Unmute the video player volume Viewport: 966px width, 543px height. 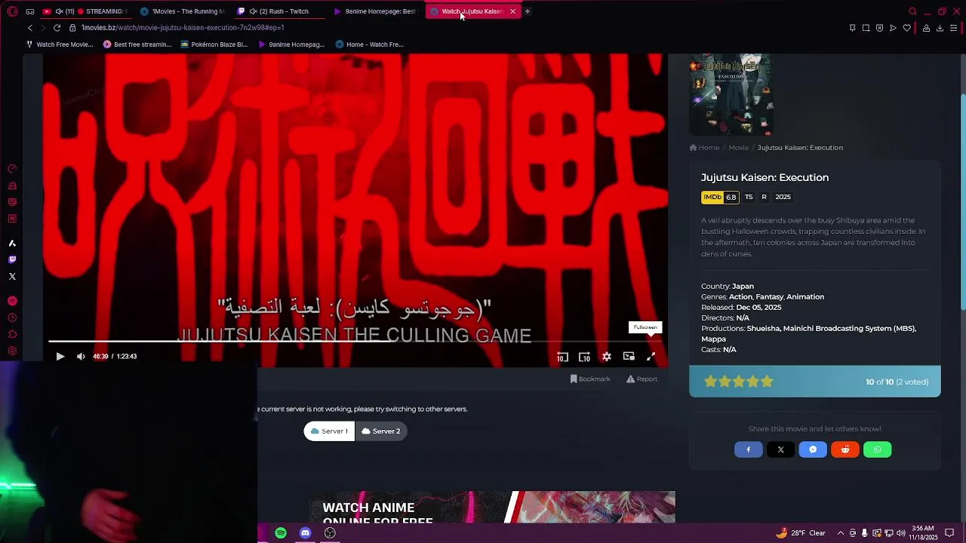click(81, 357)
